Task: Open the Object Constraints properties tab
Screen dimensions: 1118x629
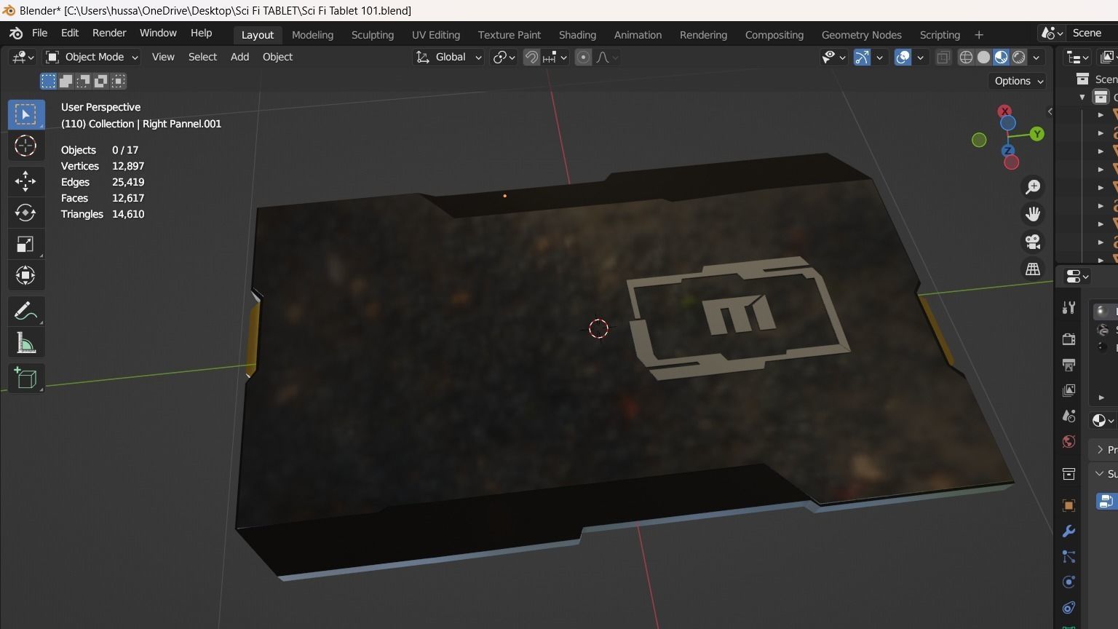Action: click(x=1069, y=608)
